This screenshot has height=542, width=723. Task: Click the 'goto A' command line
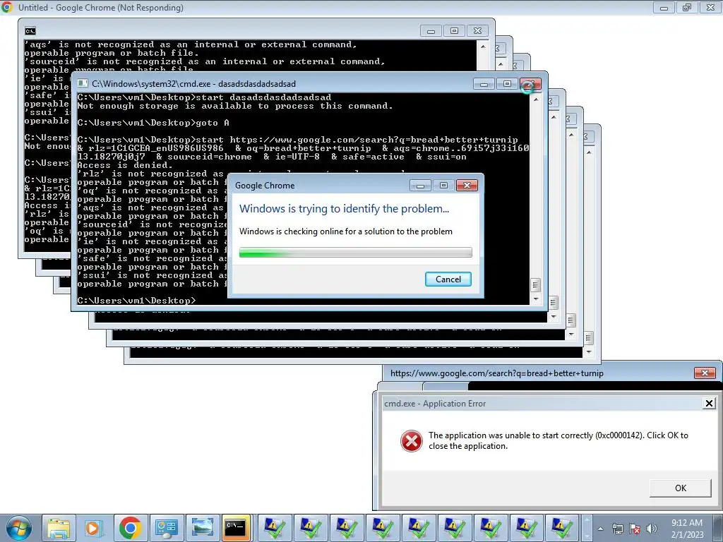click(x=153, y=123)
